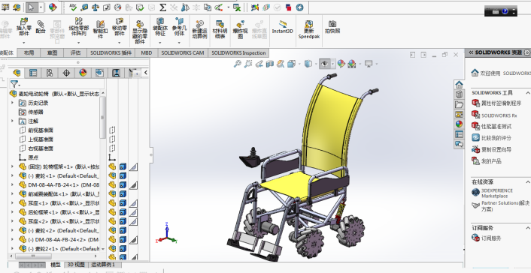Click 新建运动算例 new motion study

click(200, 29)
